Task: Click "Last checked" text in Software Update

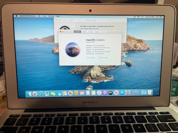Action: tap(89, 29)
